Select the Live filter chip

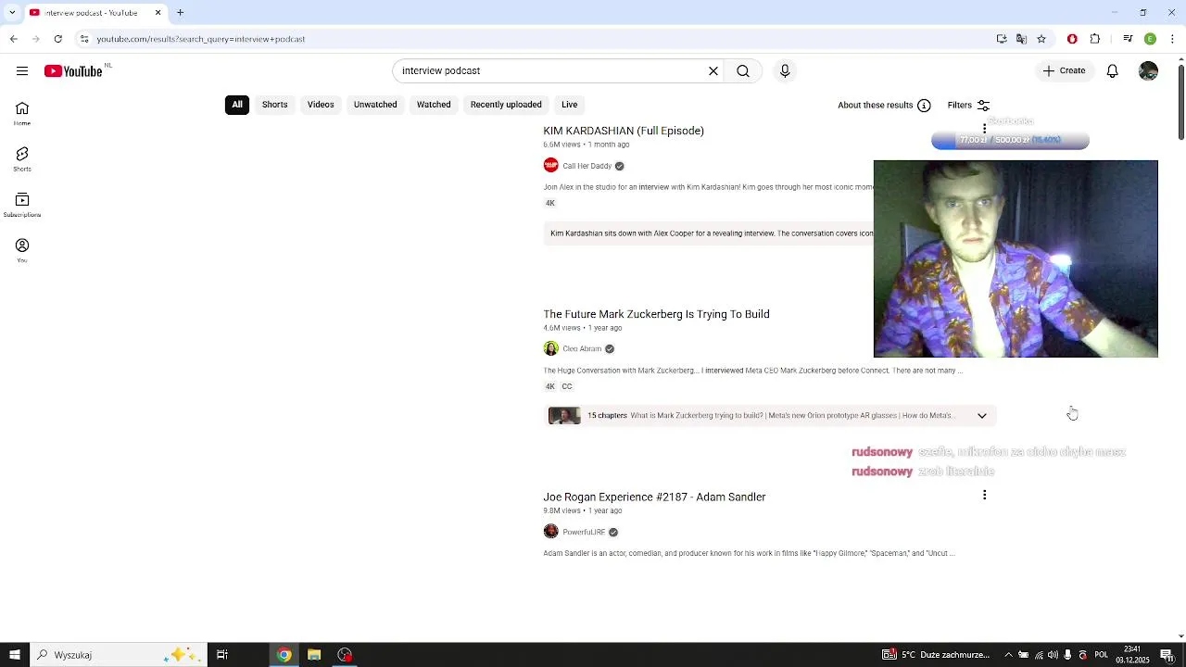(x=570, y=105)
